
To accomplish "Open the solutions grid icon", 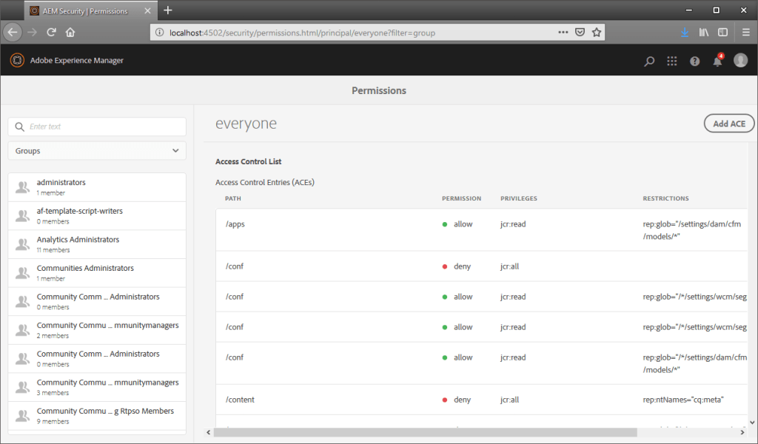I will (x=672, y=61).
